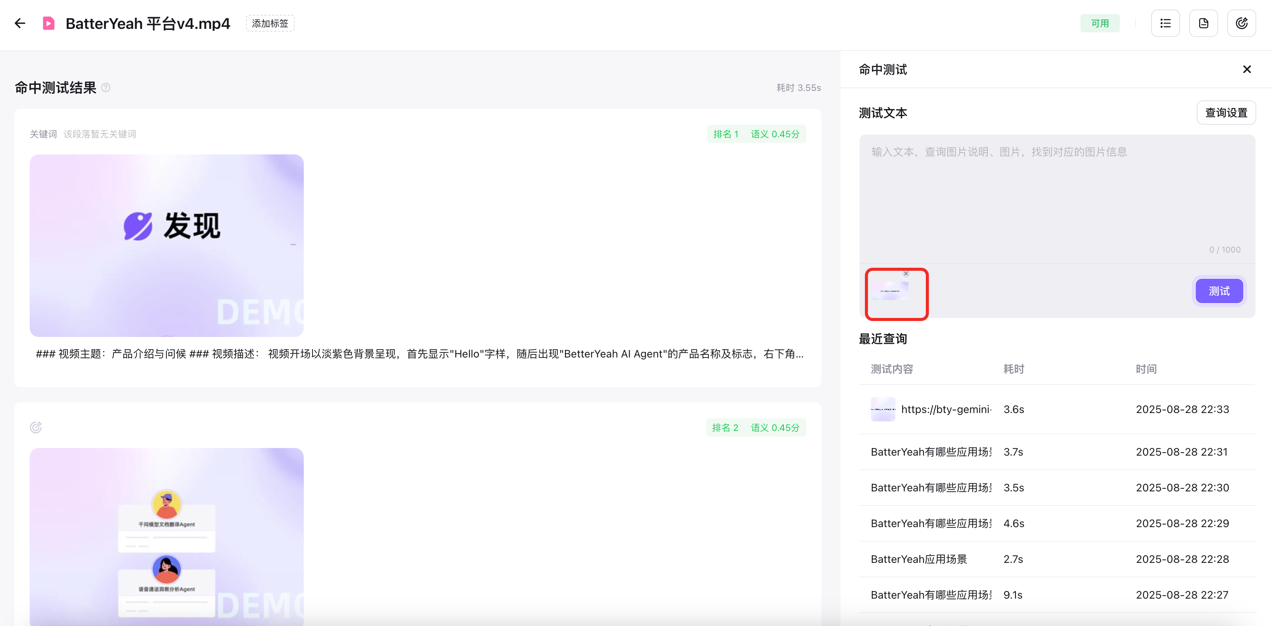Add a tag via 添加标签

(x=270, y=23)
